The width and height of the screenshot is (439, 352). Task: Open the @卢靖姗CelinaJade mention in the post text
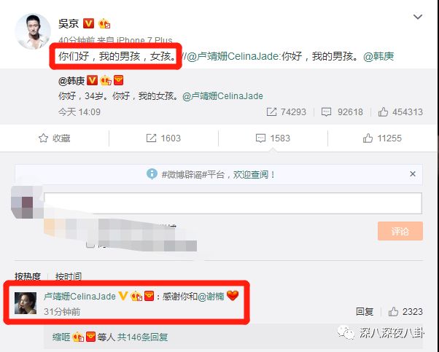233,57
